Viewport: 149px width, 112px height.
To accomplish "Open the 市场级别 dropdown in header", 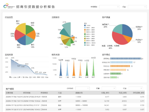I will click(x=109, y=7).
